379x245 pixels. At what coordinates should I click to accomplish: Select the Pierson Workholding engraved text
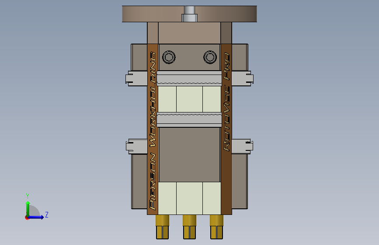(x=153, y=130)
